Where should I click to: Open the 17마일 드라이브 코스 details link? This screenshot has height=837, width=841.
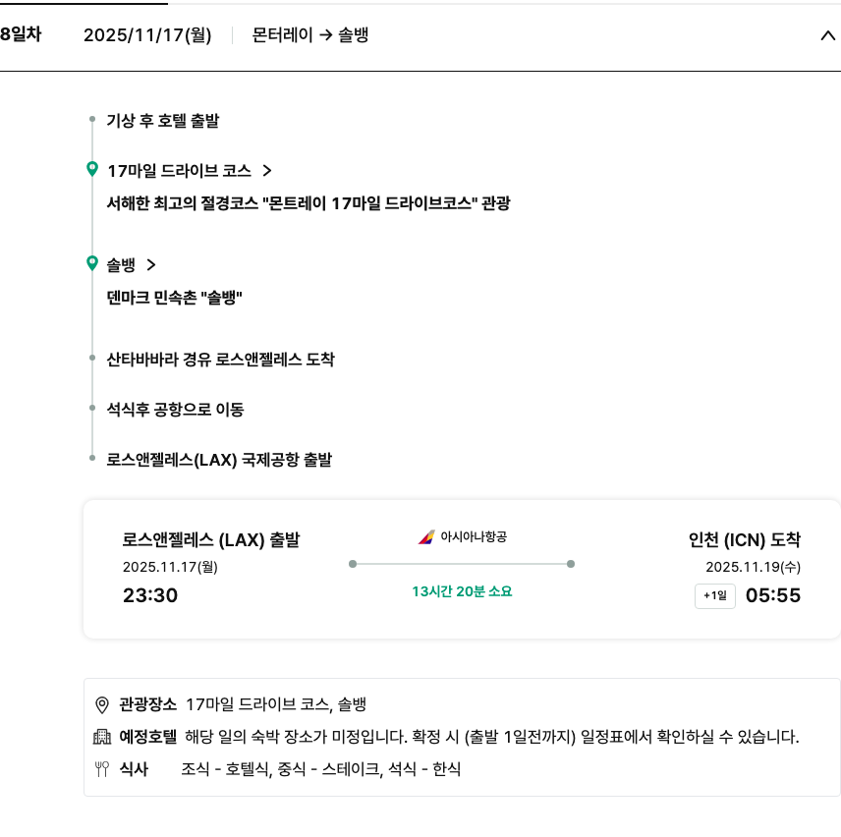click(x=179, y=171)
